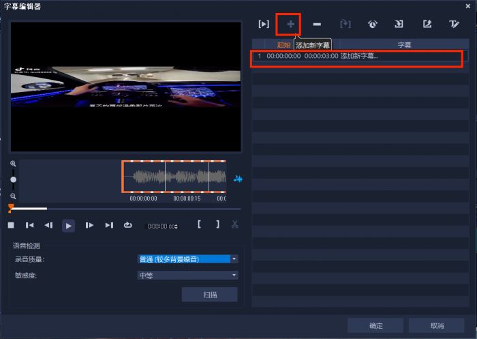Screen dimensions: 477x339
Task: Open the text options T icon
Action: pyautogui.click(x=454, y=24)
